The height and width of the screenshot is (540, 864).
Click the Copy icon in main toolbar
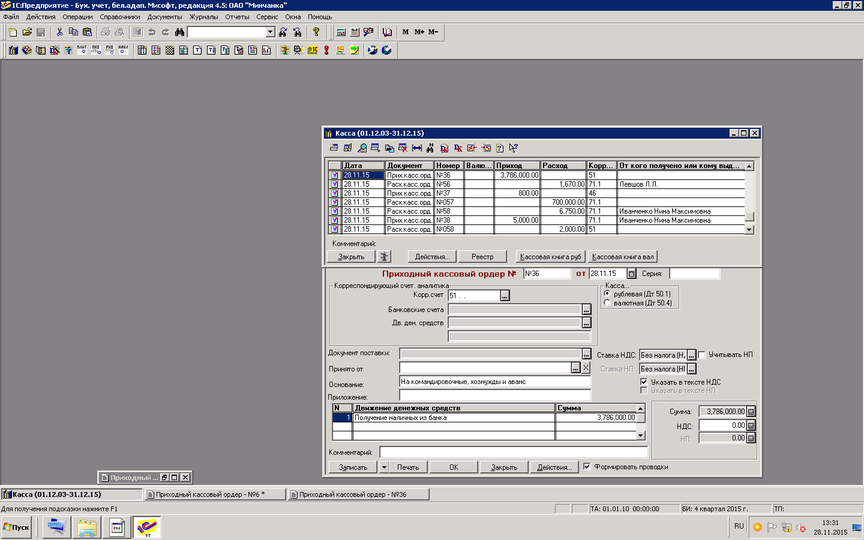point(73,32)
